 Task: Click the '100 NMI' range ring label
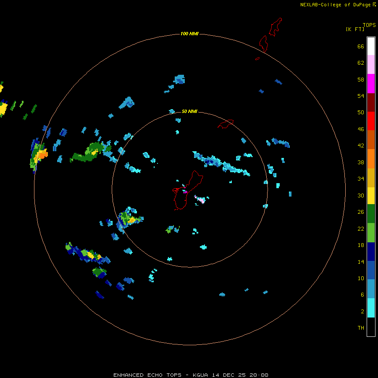(189, 34)
